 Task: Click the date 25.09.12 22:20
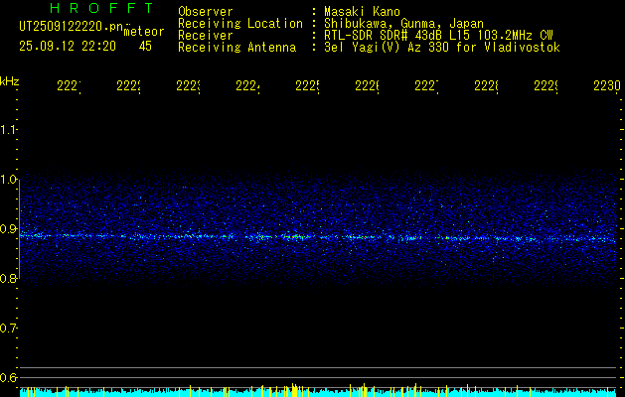pyautogui.click(x=68, y=47)
